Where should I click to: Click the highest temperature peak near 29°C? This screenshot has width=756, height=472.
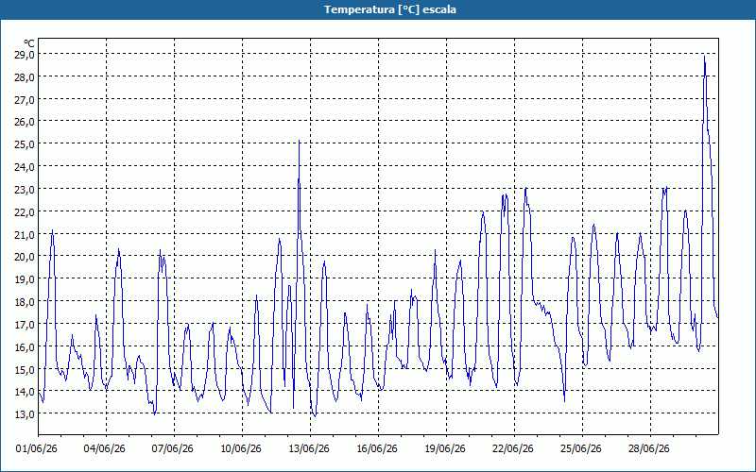tap(704, 57)
